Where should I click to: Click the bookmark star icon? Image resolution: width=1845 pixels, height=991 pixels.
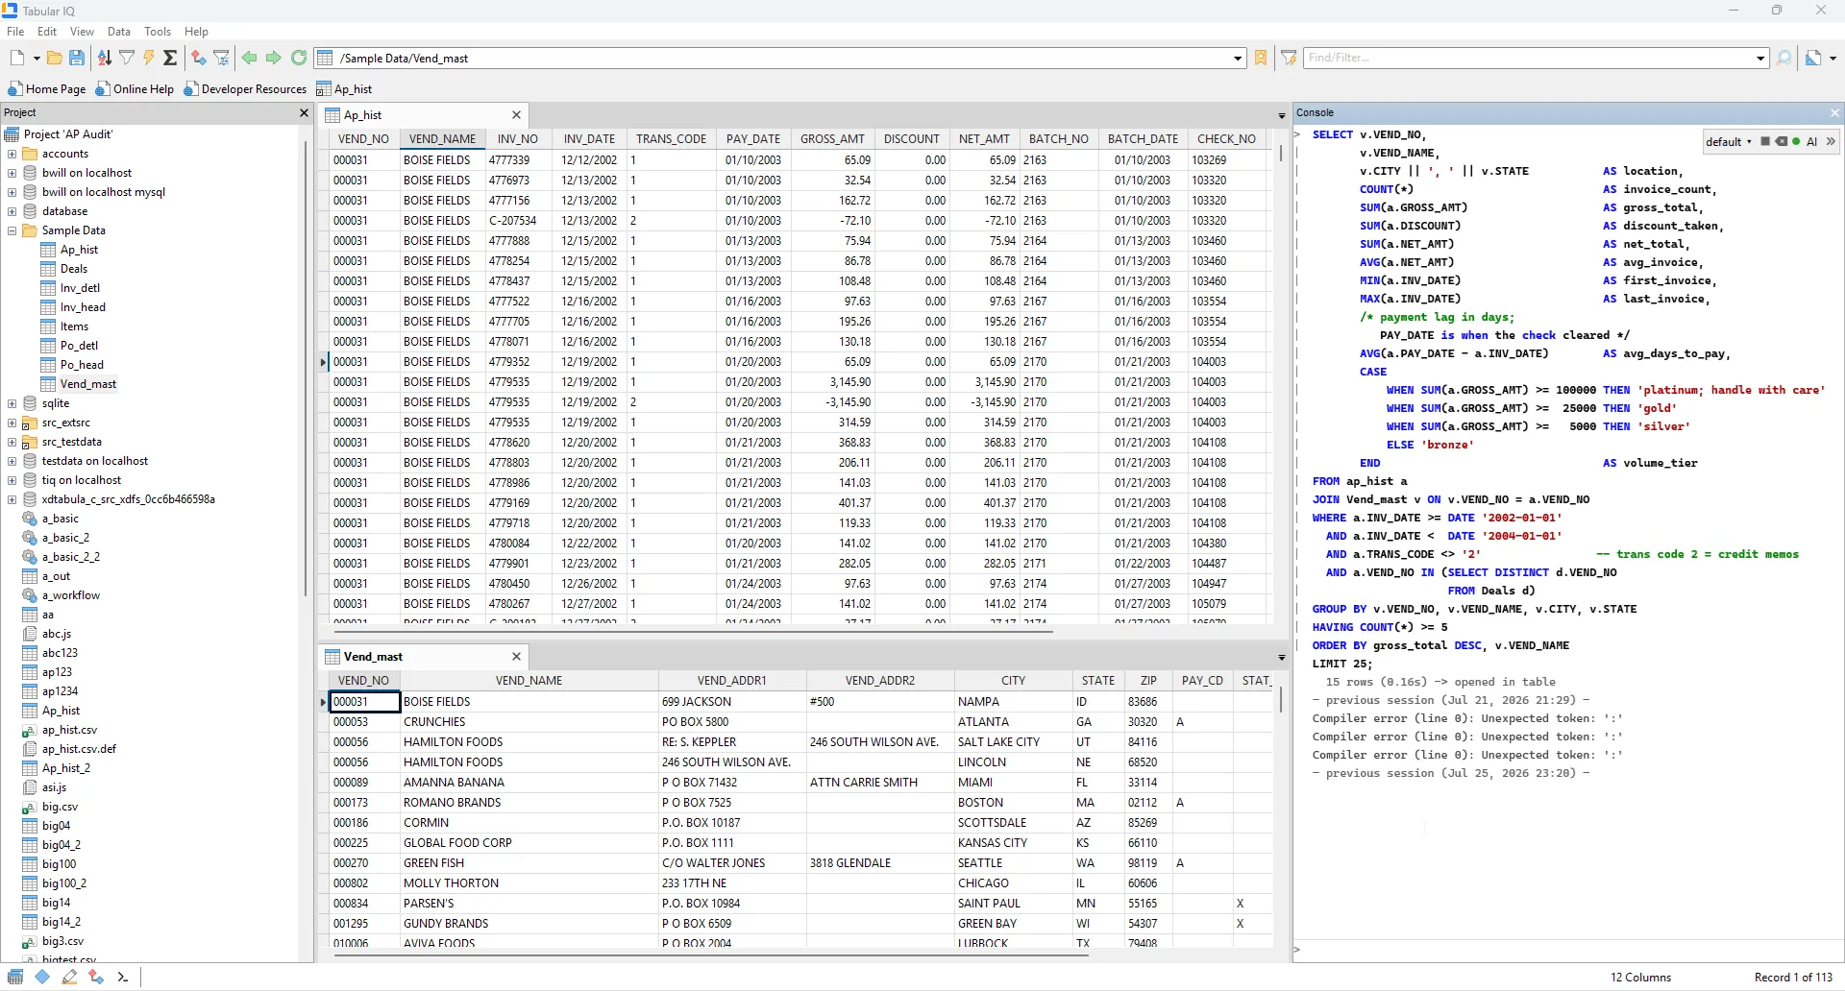[x=1262, y=58]
